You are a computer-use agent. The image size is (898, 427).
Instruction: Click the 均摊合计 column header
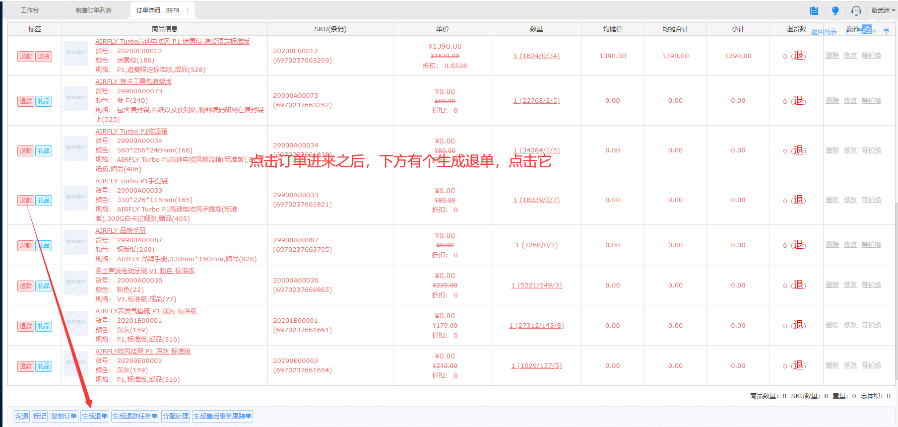(675, 29)
